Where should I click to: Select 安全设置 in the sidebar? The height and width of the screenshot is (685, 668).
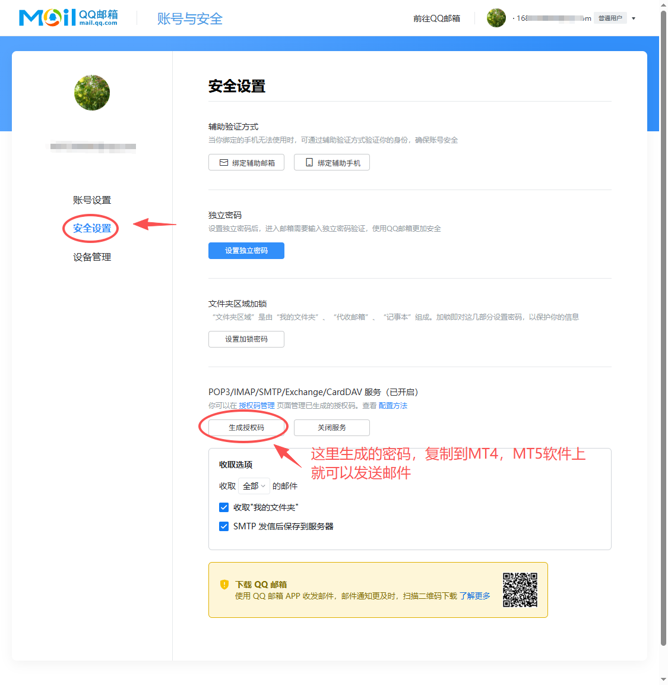pyautogui.click(x=92, y=229)
